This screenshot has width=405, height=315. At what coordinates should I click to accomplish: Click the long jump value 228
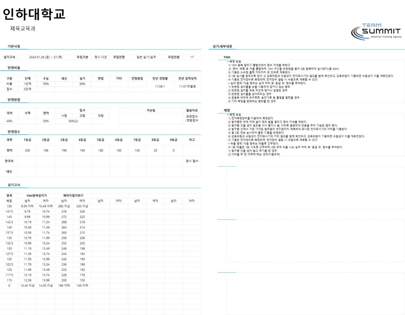pos(64,275)
